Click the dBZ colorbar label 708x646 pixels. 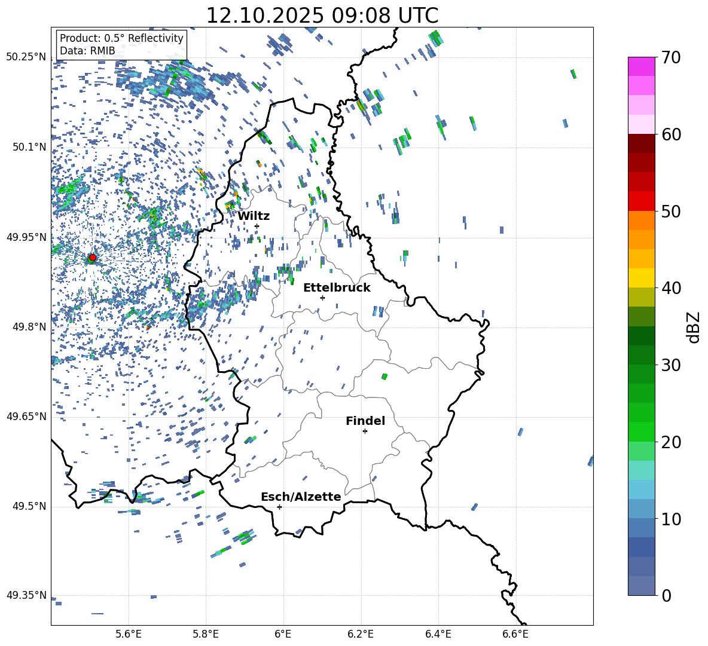pos(694,327)
